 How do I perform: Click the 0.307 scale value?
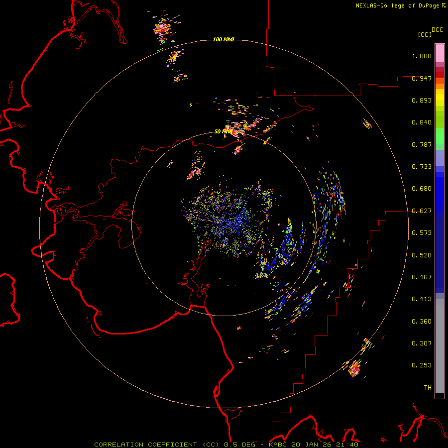(x=422, y=343)
